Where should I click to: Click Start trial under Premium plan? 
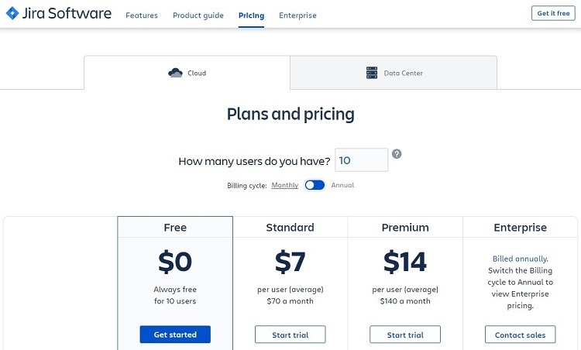point(405,335)
